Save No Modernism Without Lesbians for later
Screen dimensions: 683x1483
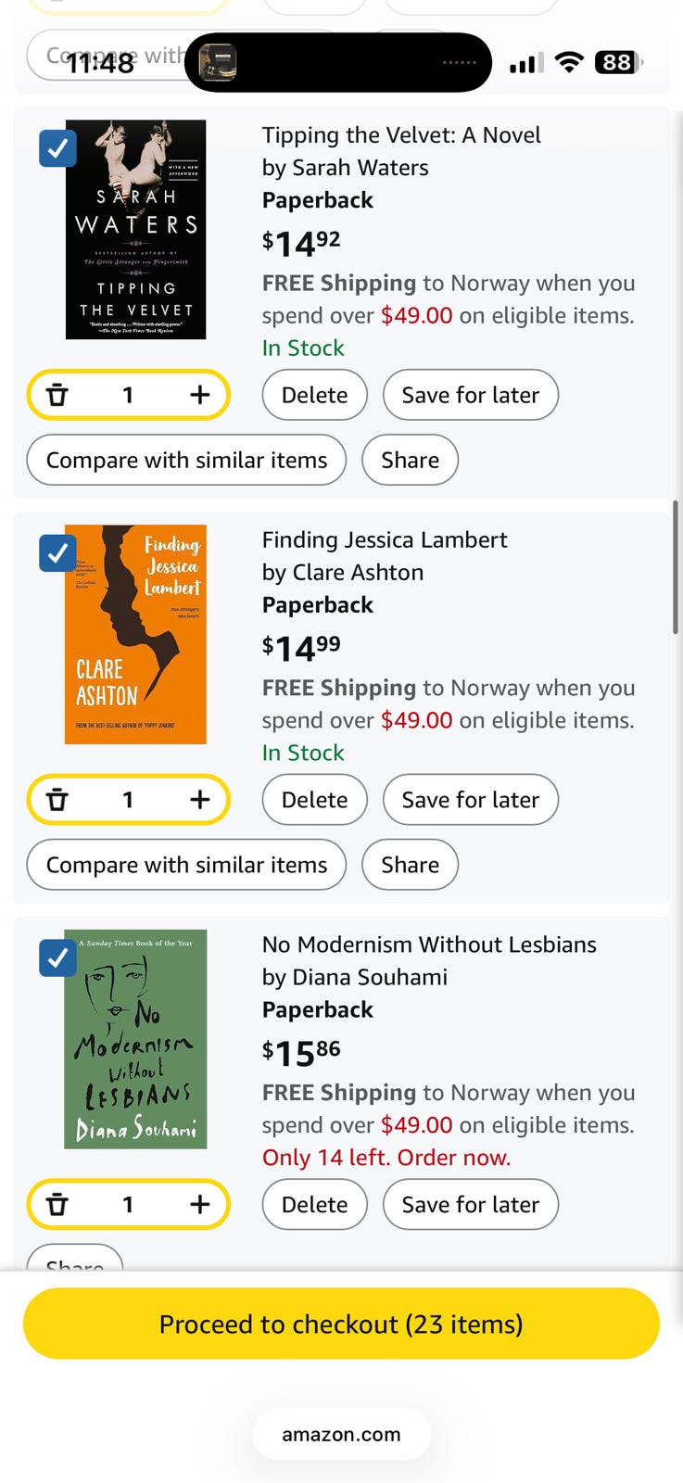point(470,1205)
